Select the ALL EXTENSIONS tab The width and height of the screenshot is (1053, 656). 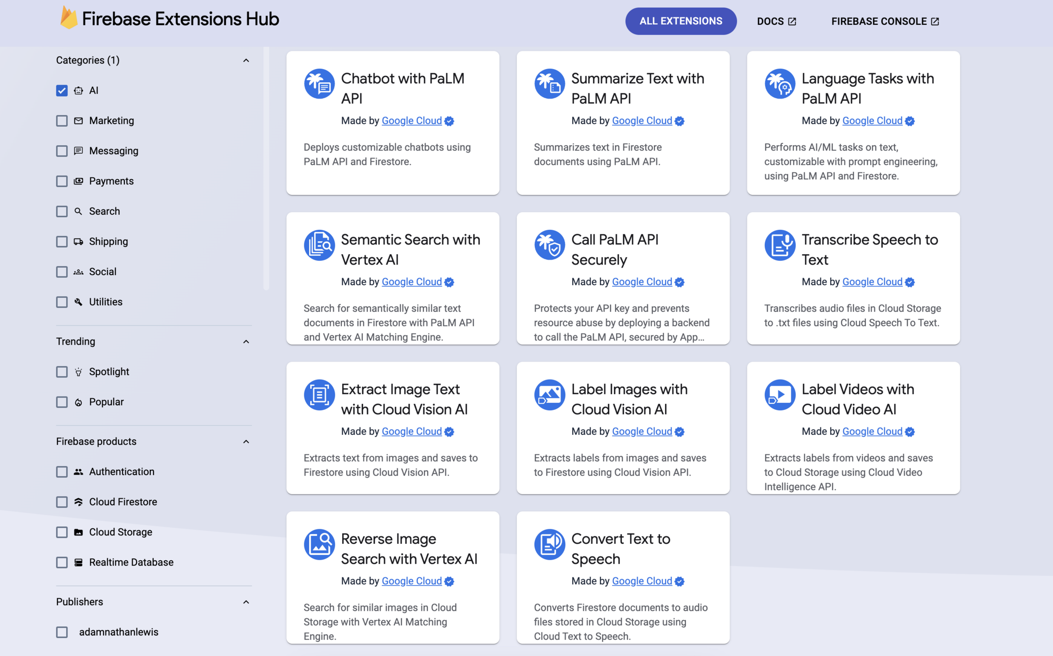pos(681,21)
